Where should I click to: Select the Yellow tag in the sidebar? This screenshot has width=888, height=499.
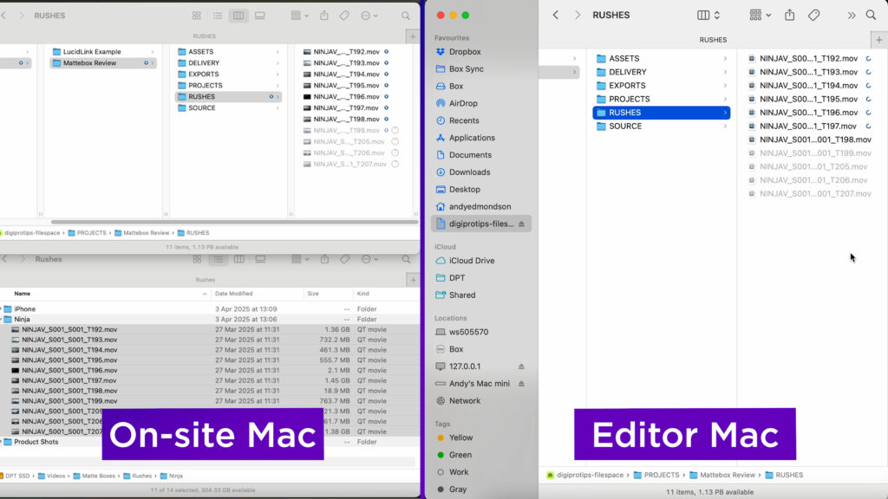[460, 437]
